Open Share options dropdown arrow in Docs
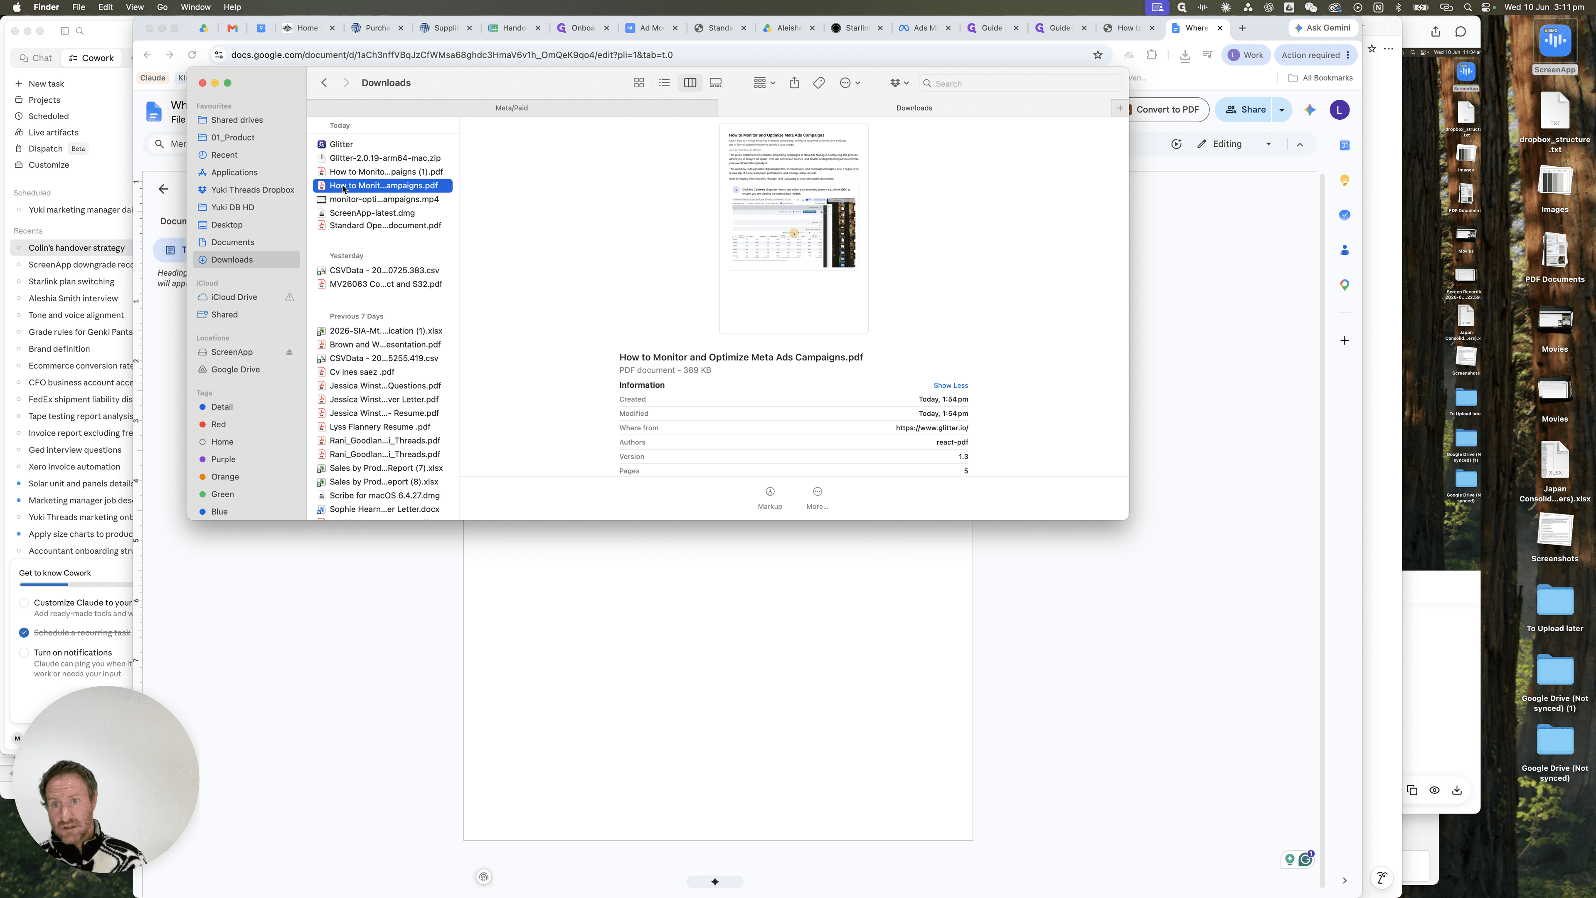 tap(1281, 110)
